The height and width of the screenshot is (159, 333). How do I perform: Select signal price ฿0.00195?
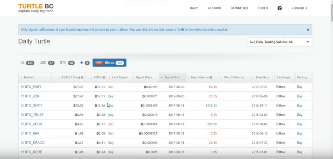tap(151, 87)
